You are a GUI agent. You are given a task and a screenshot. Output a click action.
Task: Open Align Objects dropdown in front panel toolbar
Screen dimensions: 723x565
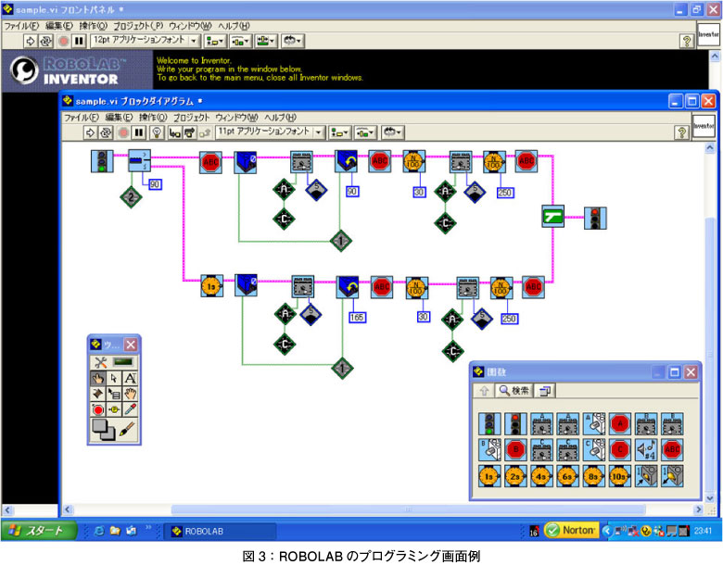point(214,42)
